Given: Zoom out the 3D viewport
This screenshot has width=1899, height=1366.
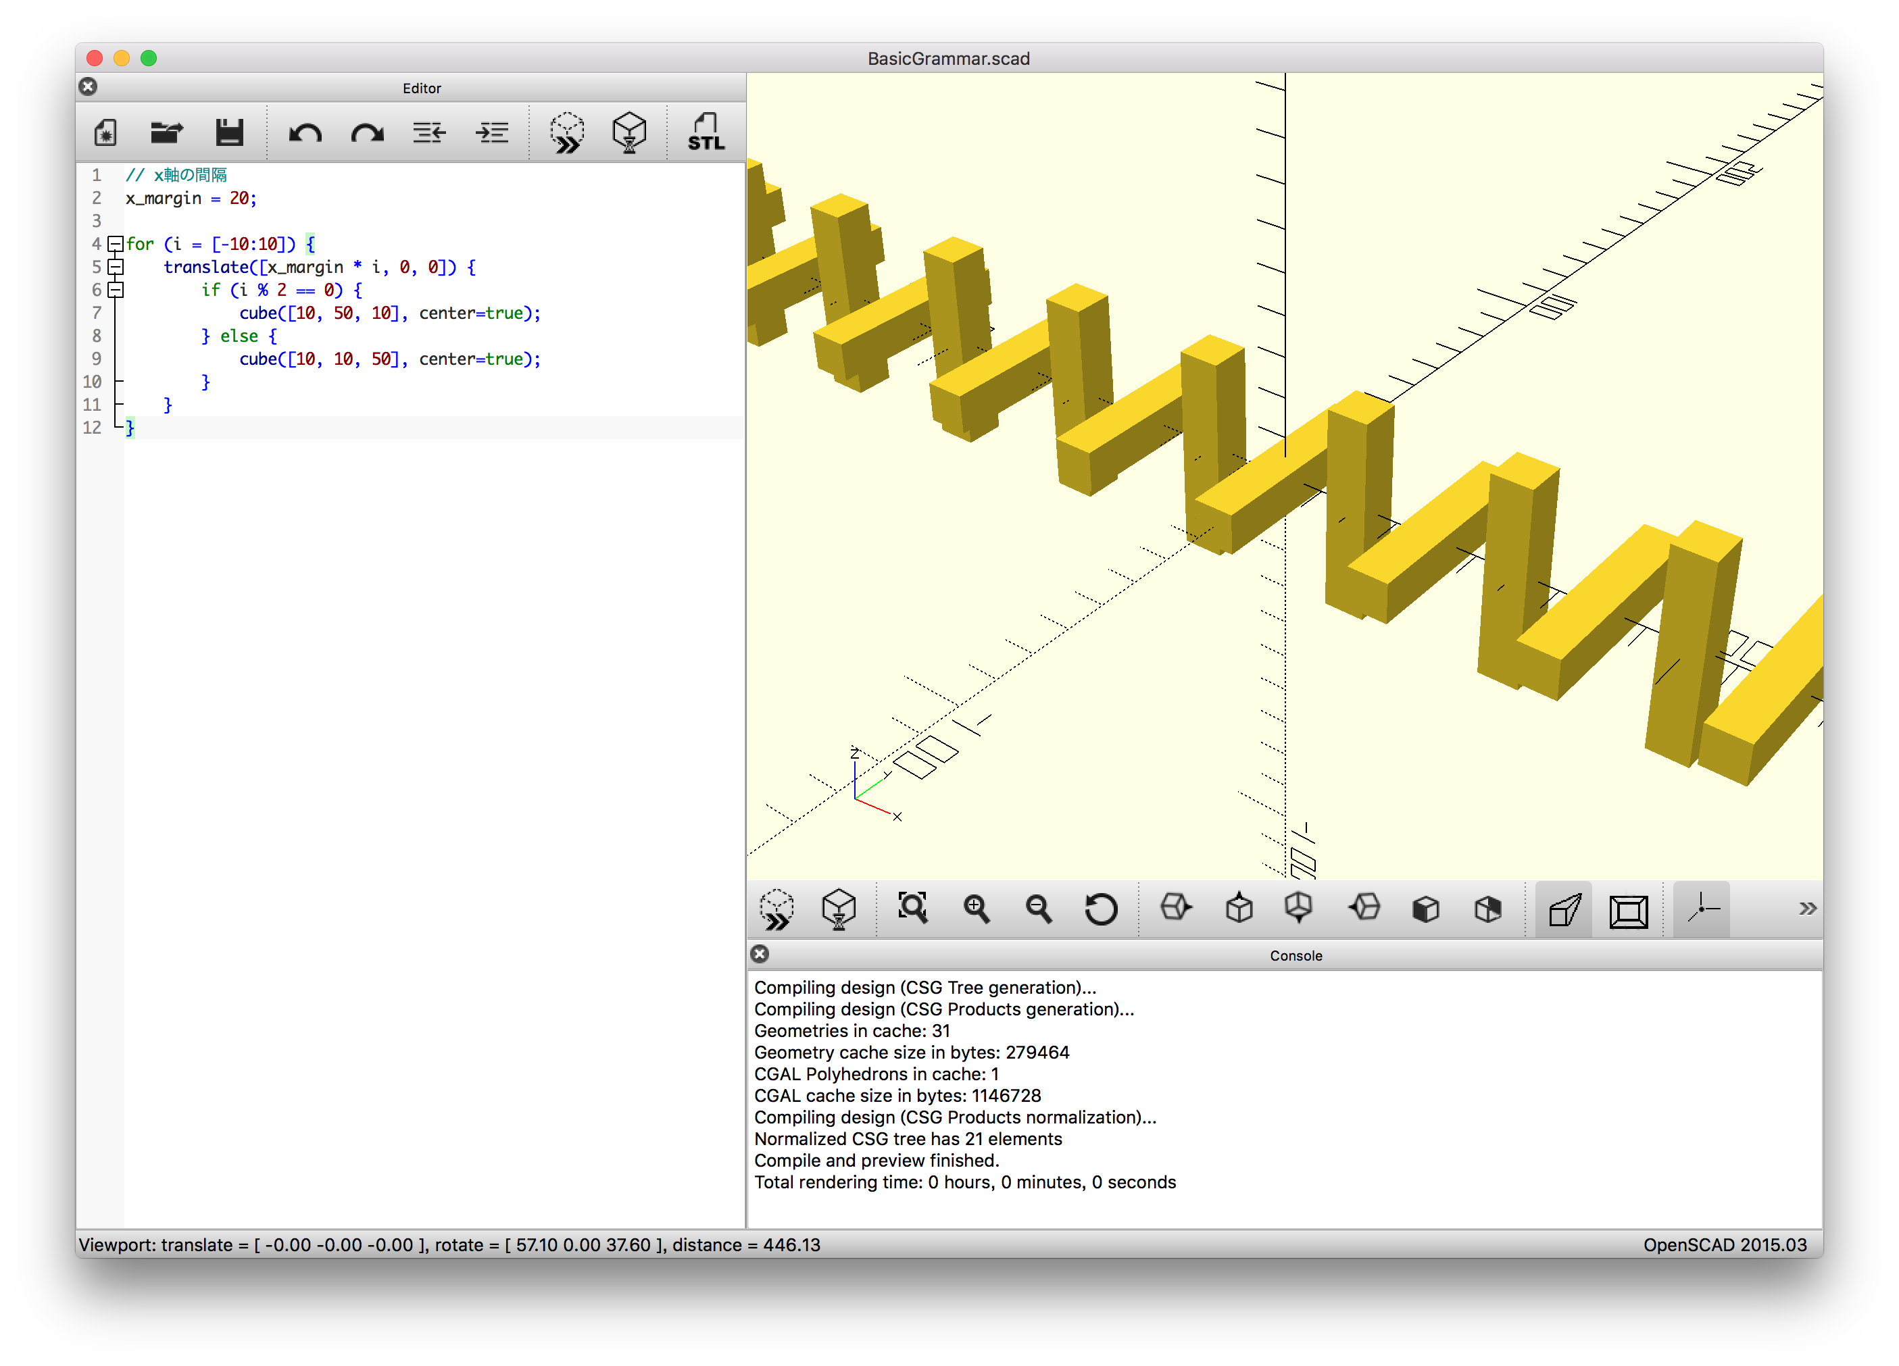Looking at the screenshot, I should [x=1039, y=909].
